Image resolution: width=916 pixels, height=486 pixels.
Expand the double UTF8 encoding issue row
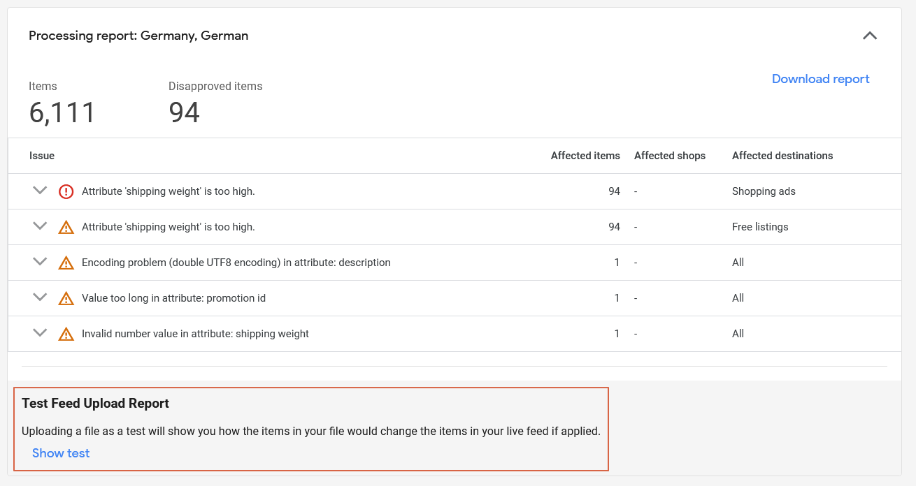coord(40,262)
